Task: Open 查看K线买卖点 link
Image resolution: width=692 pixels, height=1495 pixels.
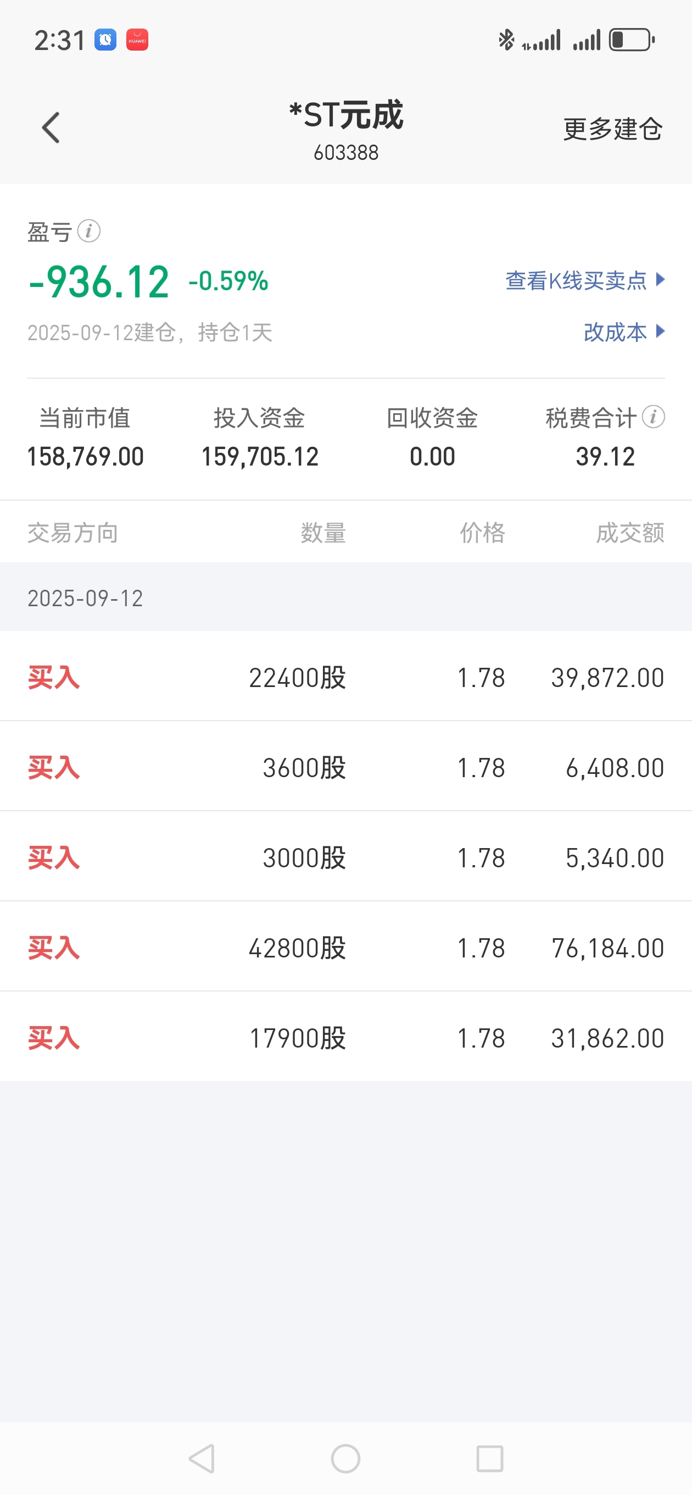Action: (576, 281)
